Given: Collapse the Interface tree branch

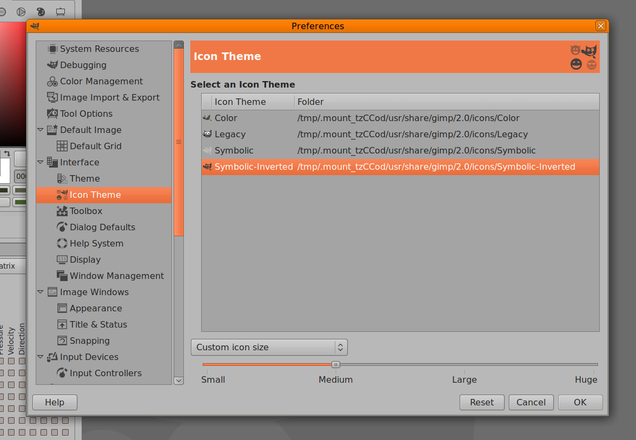Looking at the screenshot, I should pos(40,162).
